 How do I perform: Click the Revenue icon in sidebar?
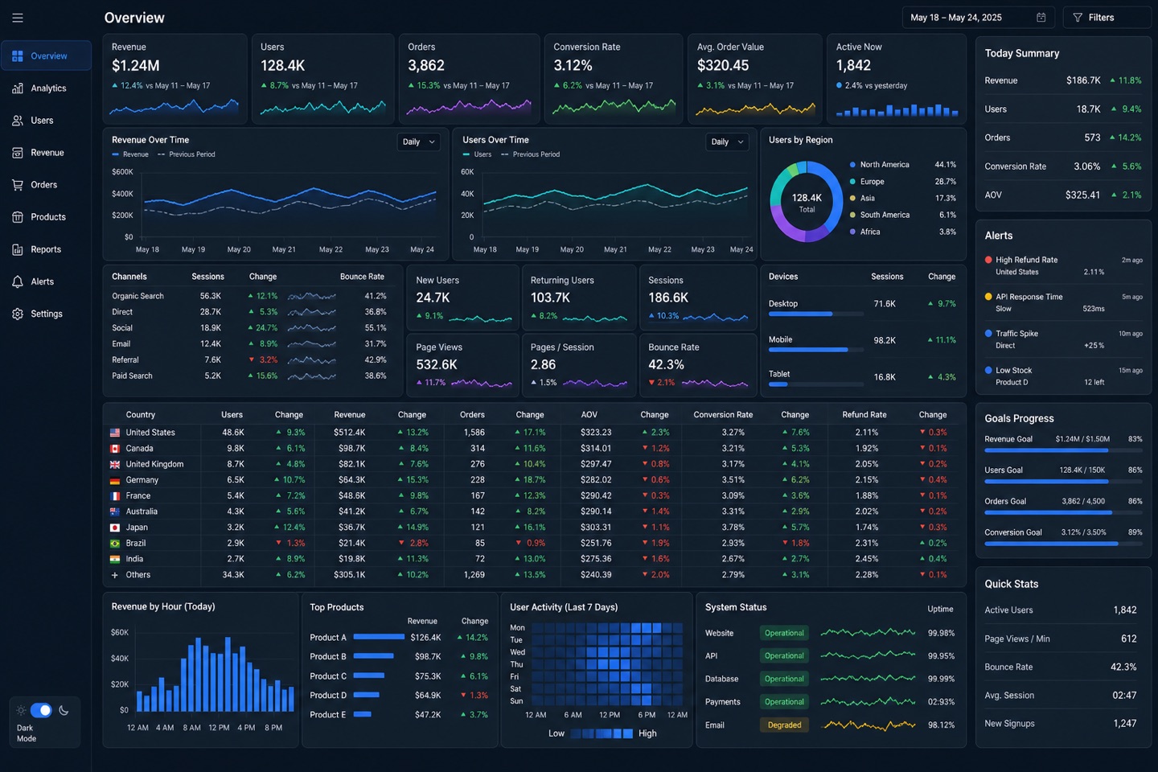coord(18,153)
